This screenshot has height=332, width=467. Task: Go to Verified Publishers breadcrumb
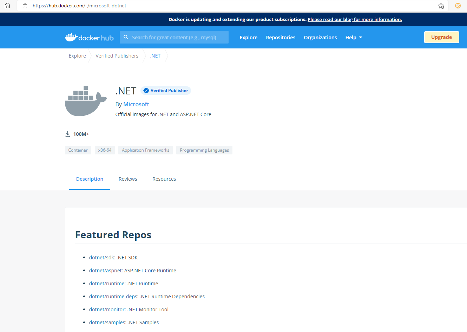[x=117, y=56]
